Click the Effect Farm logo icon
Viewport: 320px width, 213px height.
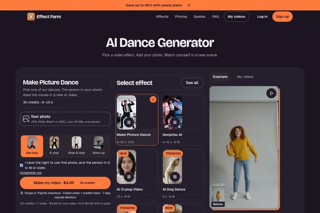coord(31,17)
